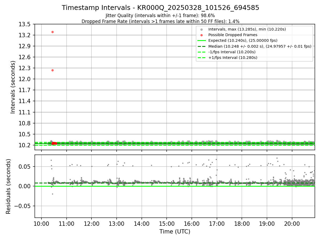Click the '18:00' x-axis tick label
Image resolution: width=321 pixels, height=241 pixels.
point(242,223)
